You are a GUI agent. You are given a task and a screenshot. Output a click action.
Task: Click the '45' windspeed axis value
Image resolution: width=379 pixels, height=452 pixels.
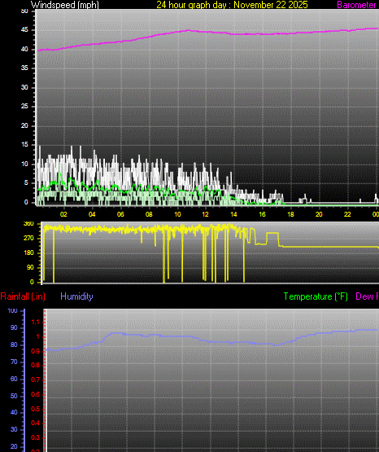click(24, 30)
